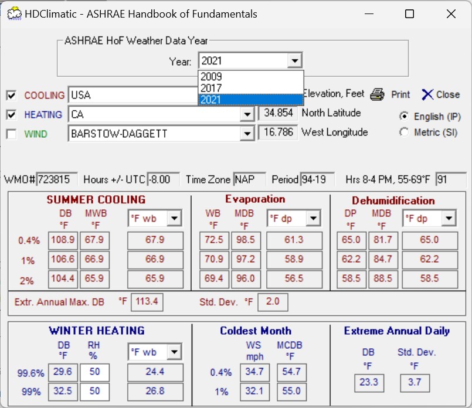The width and height of the screenshot is (472, 408).
Task: Click the Extreme Annual Daily DB value 23.3
Action: pos(369,383)
